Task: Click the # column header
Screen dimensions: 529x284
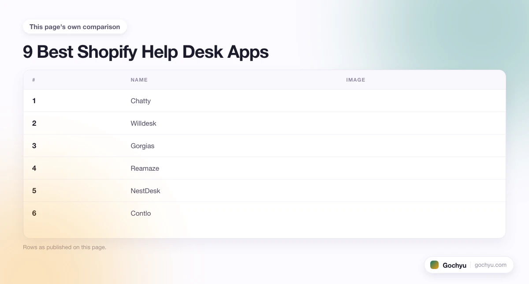Action: [34, 80]
